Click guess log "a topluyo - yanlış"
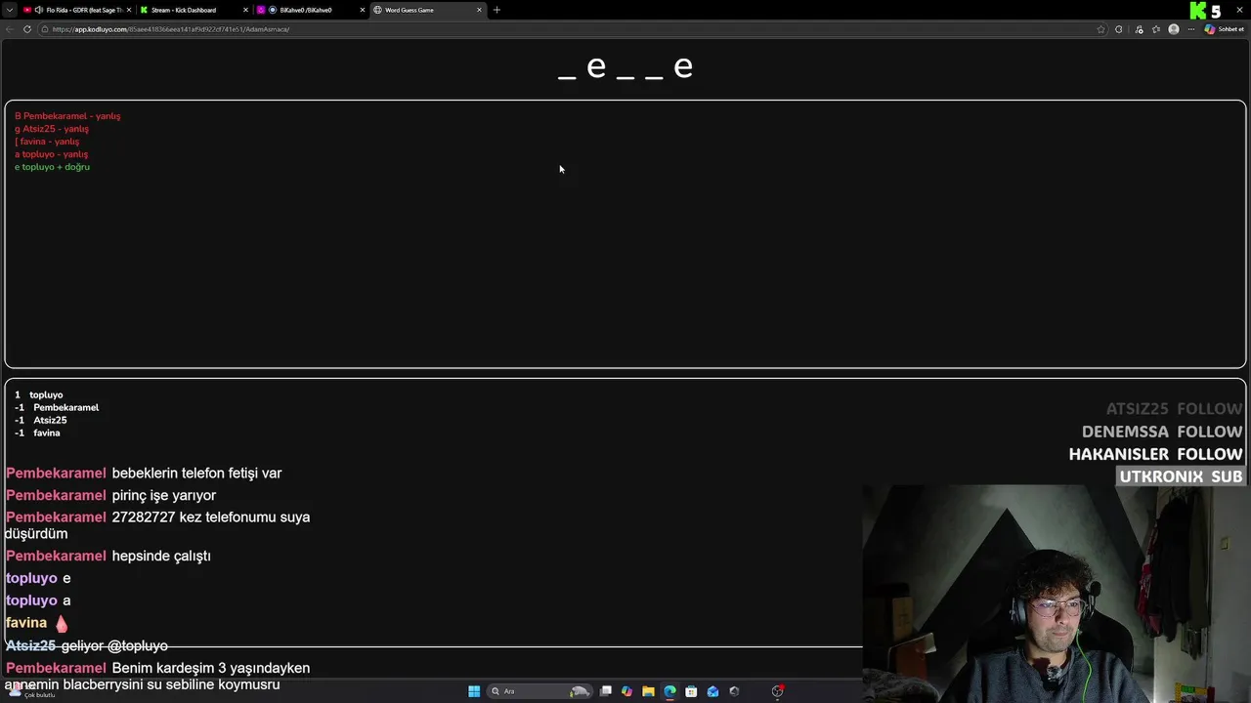Image resolution: width=1251 pixels, height=703 pixels. click(x=51, y=154)
